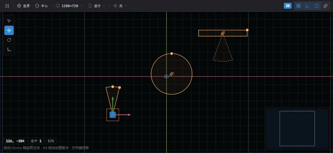Click the circle emitter radius handle

pos(171,54)
